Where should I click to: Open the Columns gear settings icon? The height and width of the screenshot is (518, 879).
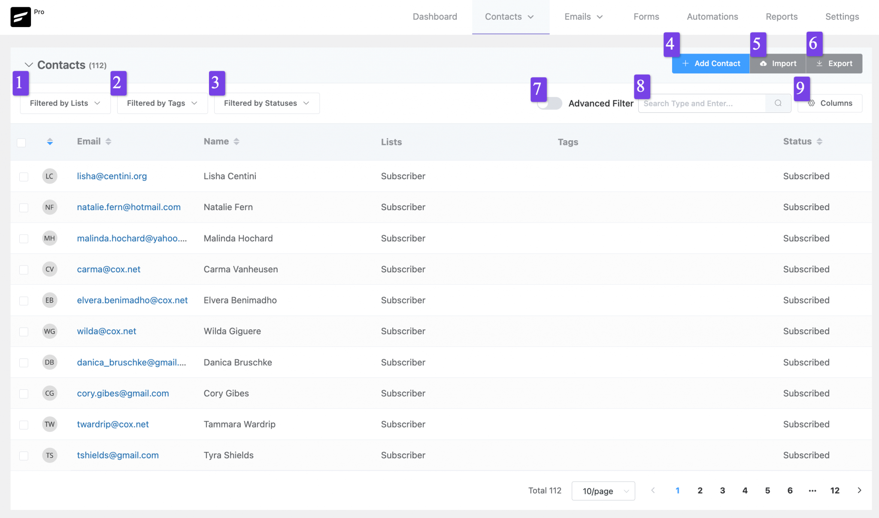click(x=812, y=103)
